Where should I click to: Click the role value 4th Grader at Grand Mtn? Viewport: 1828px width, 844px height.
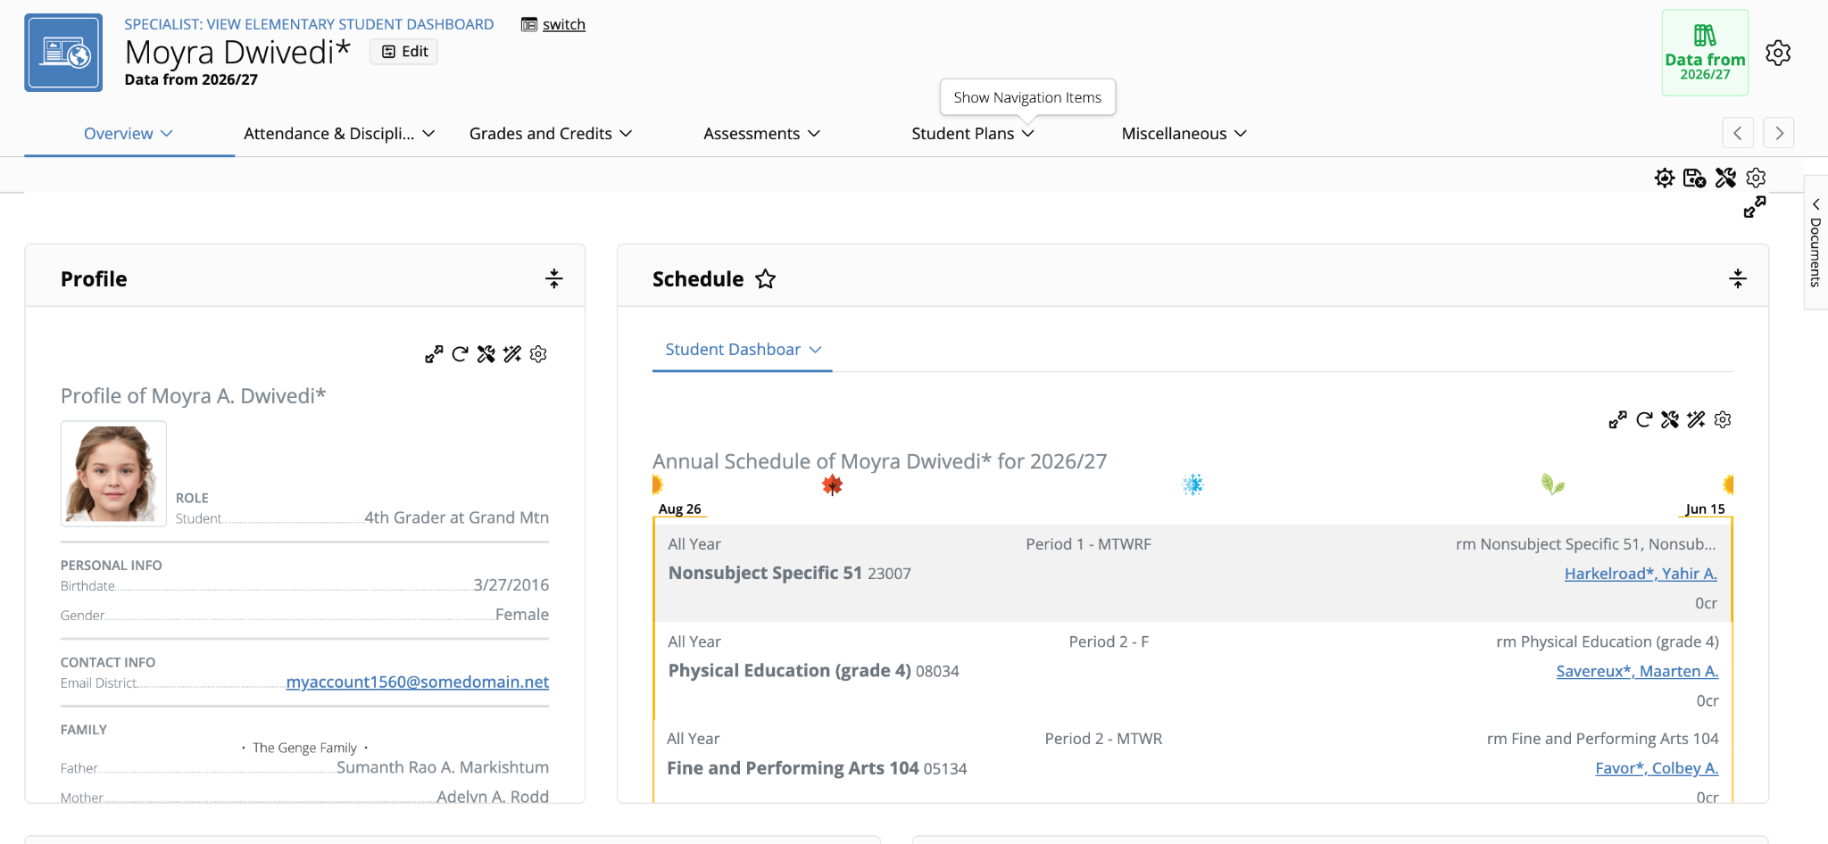tap(456, 517)
